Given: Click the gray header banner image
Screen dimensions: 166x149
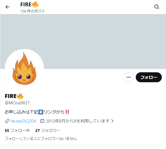Looking at the screenshot, I should [x=83, y=41].
